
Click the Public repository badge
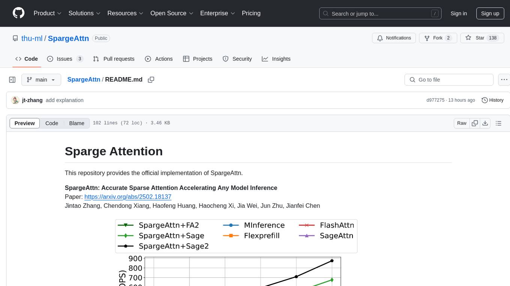tap(101, 38)
